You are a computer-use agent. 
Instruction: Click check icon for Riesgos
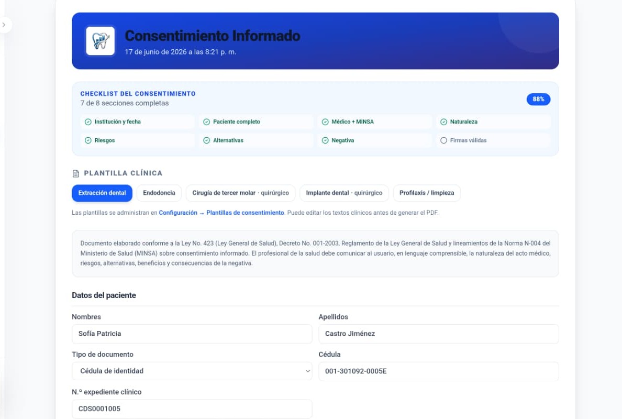(x=88, y=140)
